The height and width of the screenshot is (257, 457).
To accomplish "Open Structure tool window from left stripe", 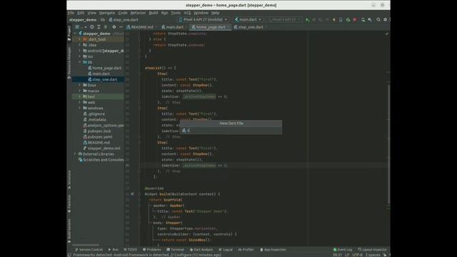I will click(69, 179).
